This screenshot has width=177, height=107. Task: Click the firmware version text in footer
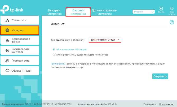tap(37, 104)
